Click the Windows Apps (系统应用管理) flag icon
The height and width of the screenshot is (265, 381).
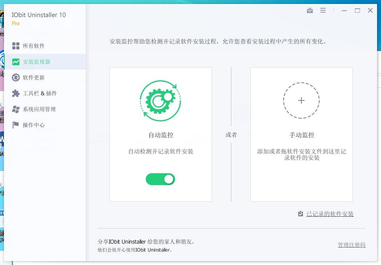(16, 109)
